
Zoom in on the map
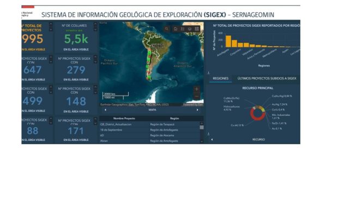[197, 89]
